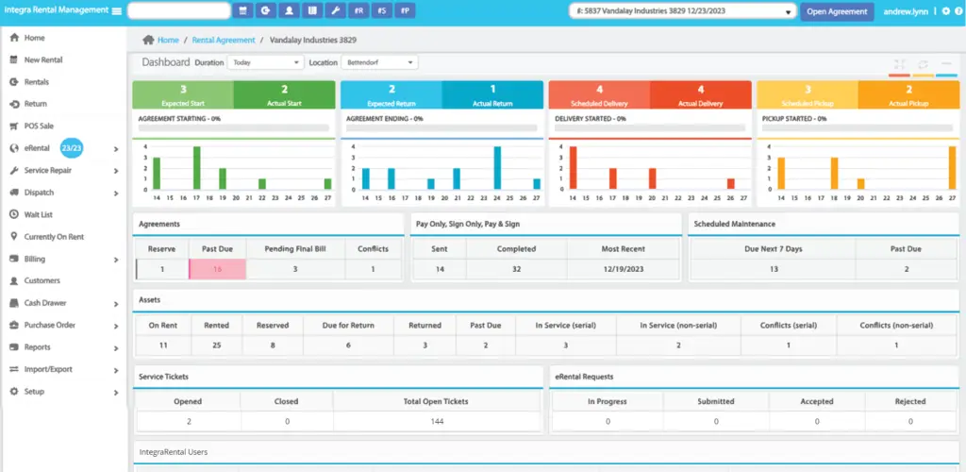Click the andrew.lynn username
Screen dimensions: 966x472
[906, 11]
